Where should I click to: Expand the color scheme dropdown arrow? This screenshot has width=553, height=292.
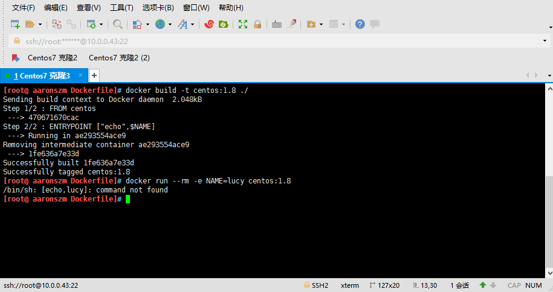[147, 24]
